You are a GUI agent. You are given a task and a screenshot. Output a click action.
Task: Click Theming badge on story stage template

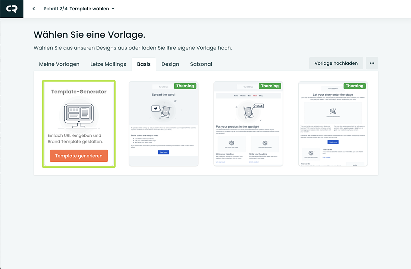tap(354, 86)
